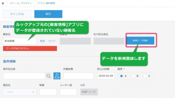This screenshot has width=175, height=98.
Task: Click the 小計 calculated field
Action: click(89, 92)
